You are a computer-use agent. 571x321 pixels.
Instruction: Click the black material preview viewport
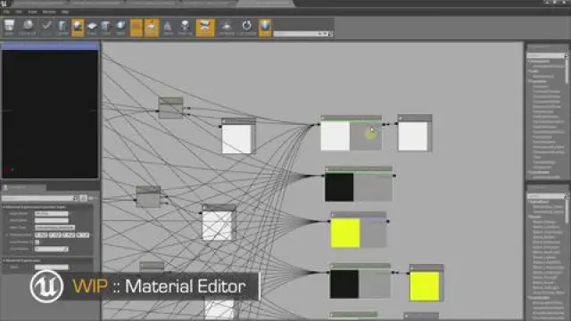[x=50, y=114]
